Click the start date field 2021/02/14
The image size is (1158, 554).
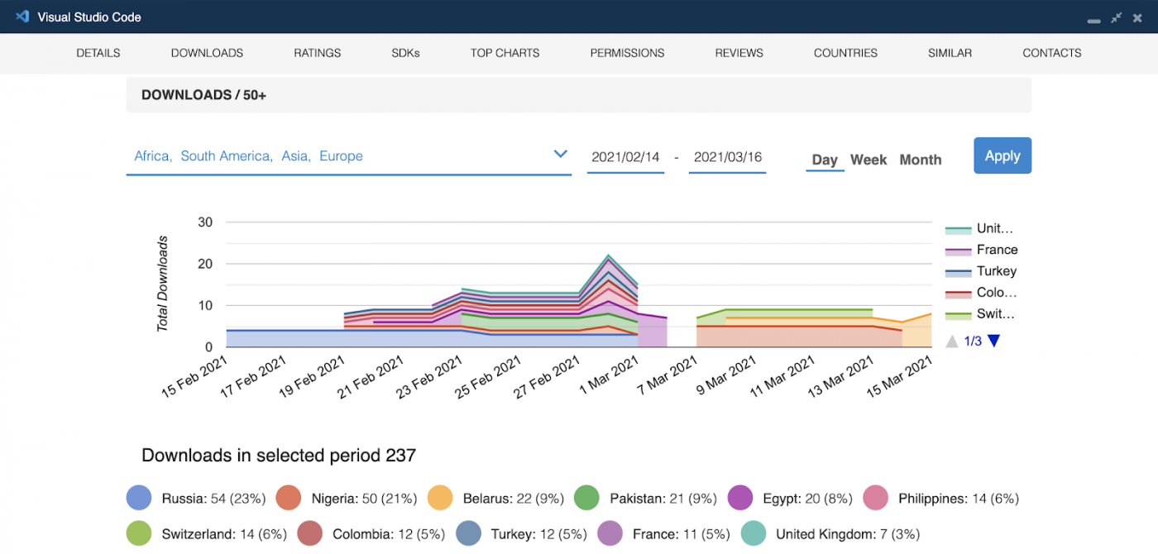[x=625, y=156]
